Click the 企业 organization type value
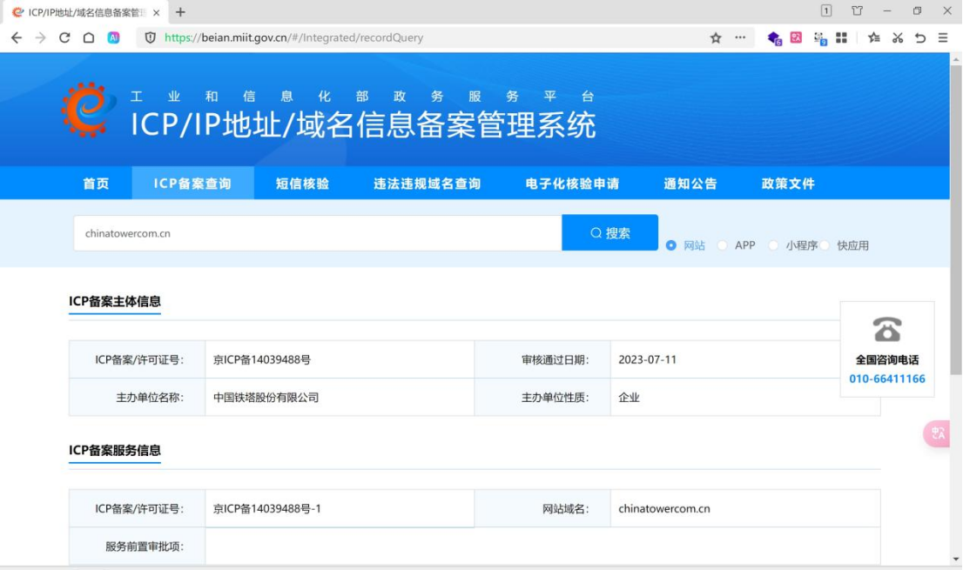The image size is (963, 570). [x=629, y=398]
